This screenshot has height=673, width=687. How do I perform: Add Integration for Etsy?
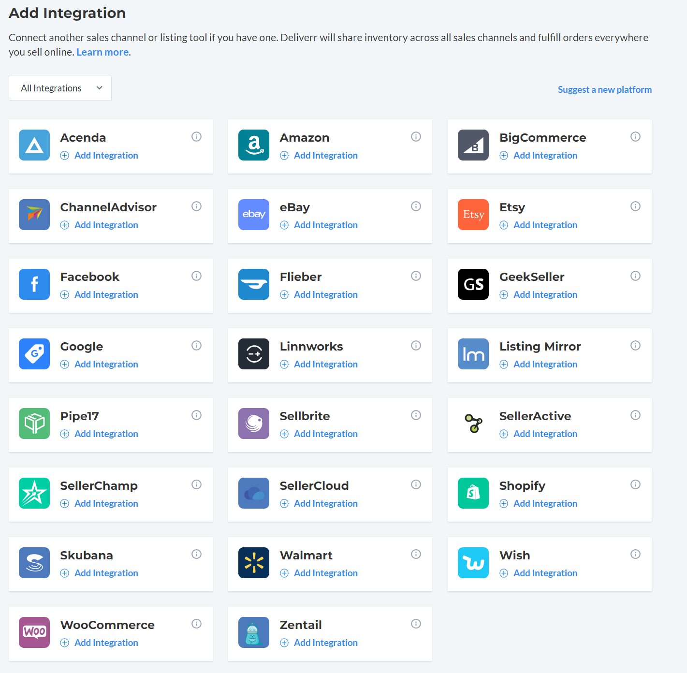pos(539,225)
